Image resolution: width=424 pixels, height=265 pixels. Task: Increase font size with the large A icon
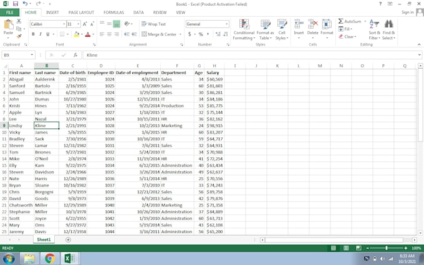click(x=85, y=24)
